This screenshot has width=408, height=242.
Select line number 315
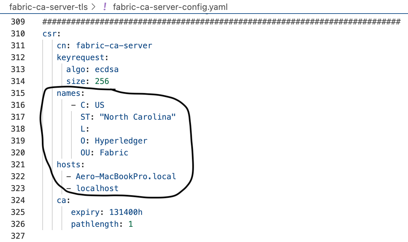(18, 93)
